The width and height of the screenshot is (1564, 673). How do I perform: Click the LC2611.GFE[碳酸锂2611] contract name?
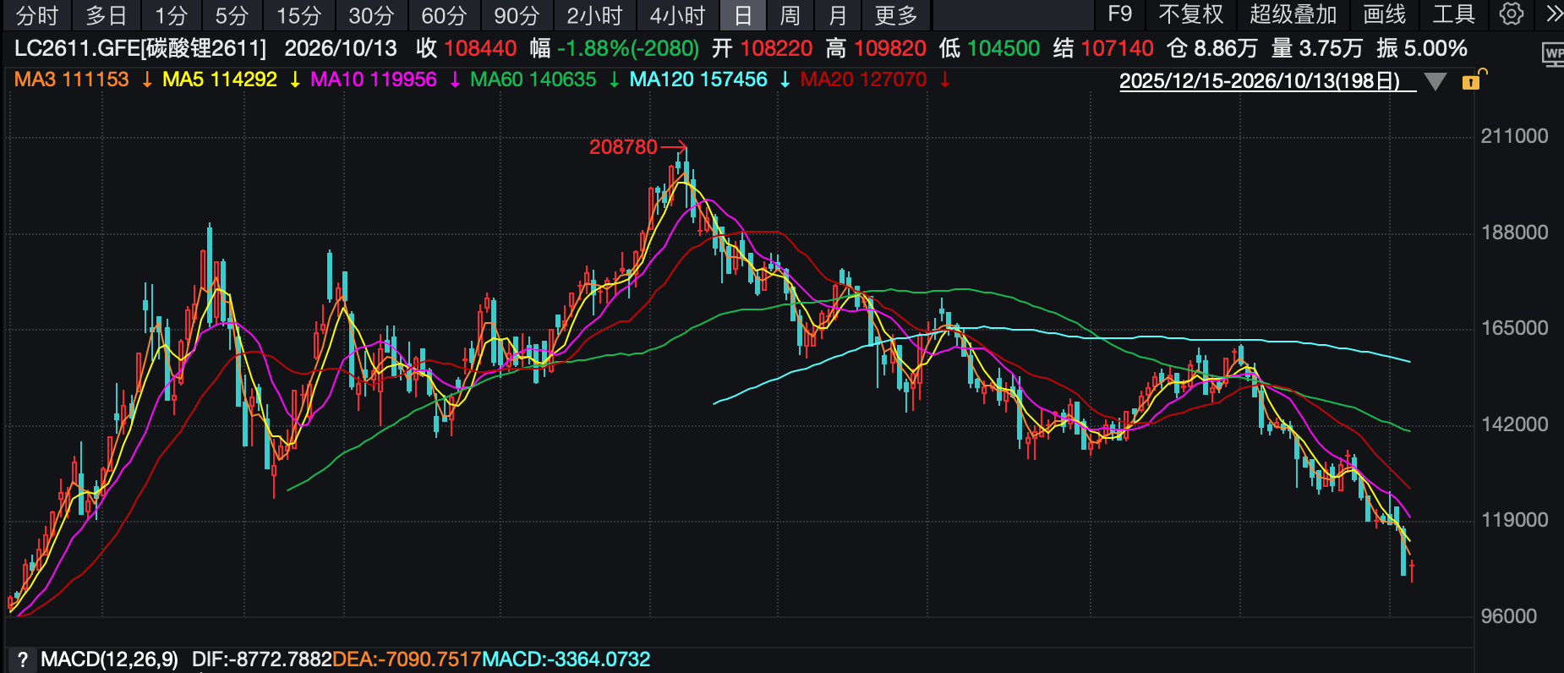(140, 48)
